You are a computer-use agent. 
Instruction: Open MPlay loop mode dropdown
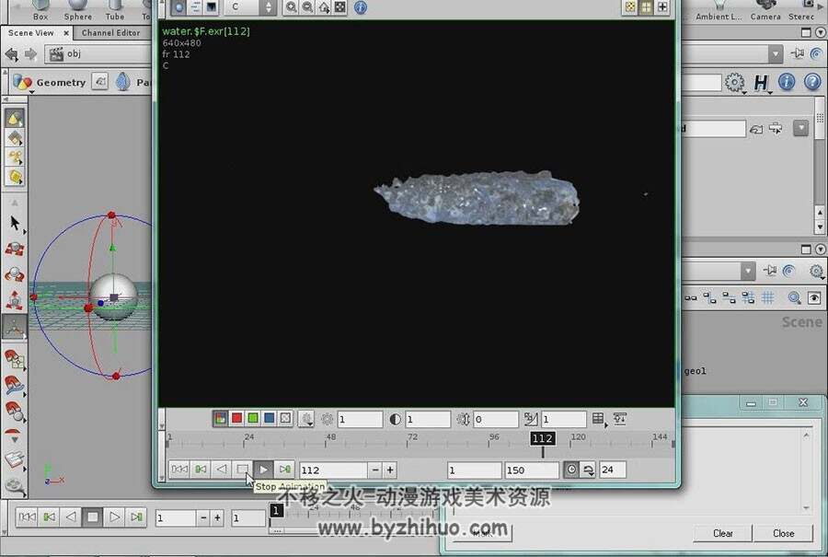point(588,470)
